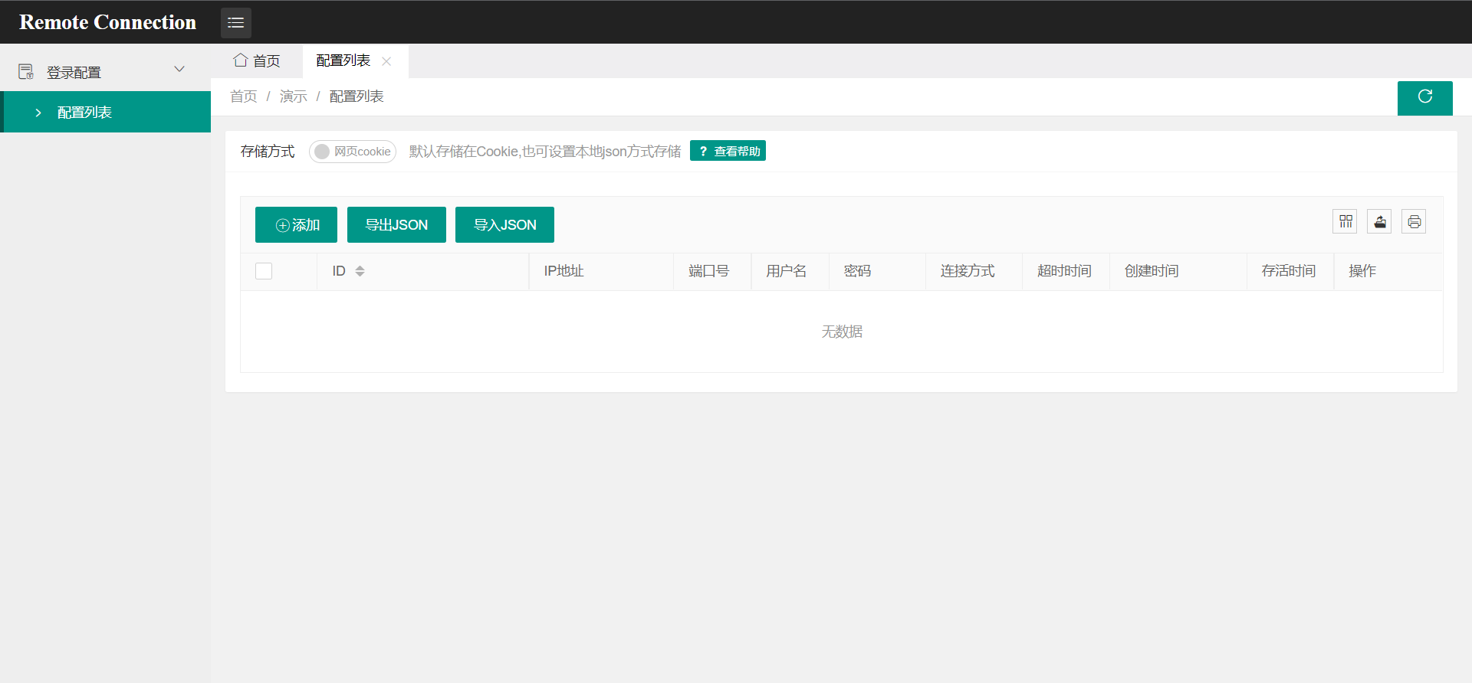This screenshot has width=1472, height=683.
Task: Click the 登录配置 sidebar icon
Action: (x=26, y=72)
